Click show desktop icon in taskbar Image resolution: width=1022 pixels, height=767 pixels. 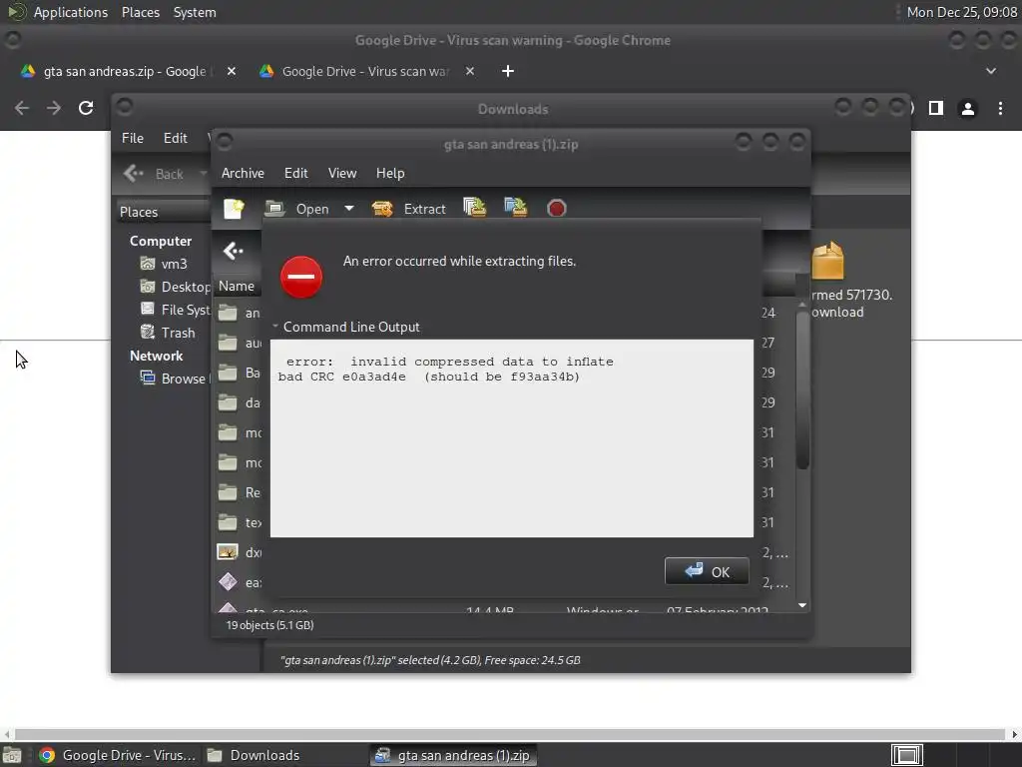tap(11, 755)
